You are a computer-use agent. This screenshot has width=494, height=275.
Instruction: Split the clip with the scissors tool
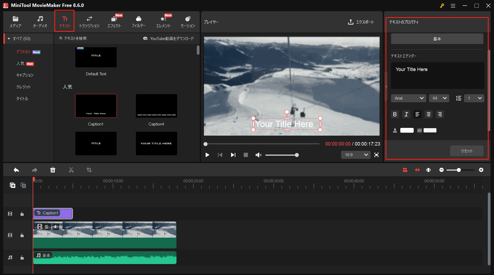(x=71, y=170)
